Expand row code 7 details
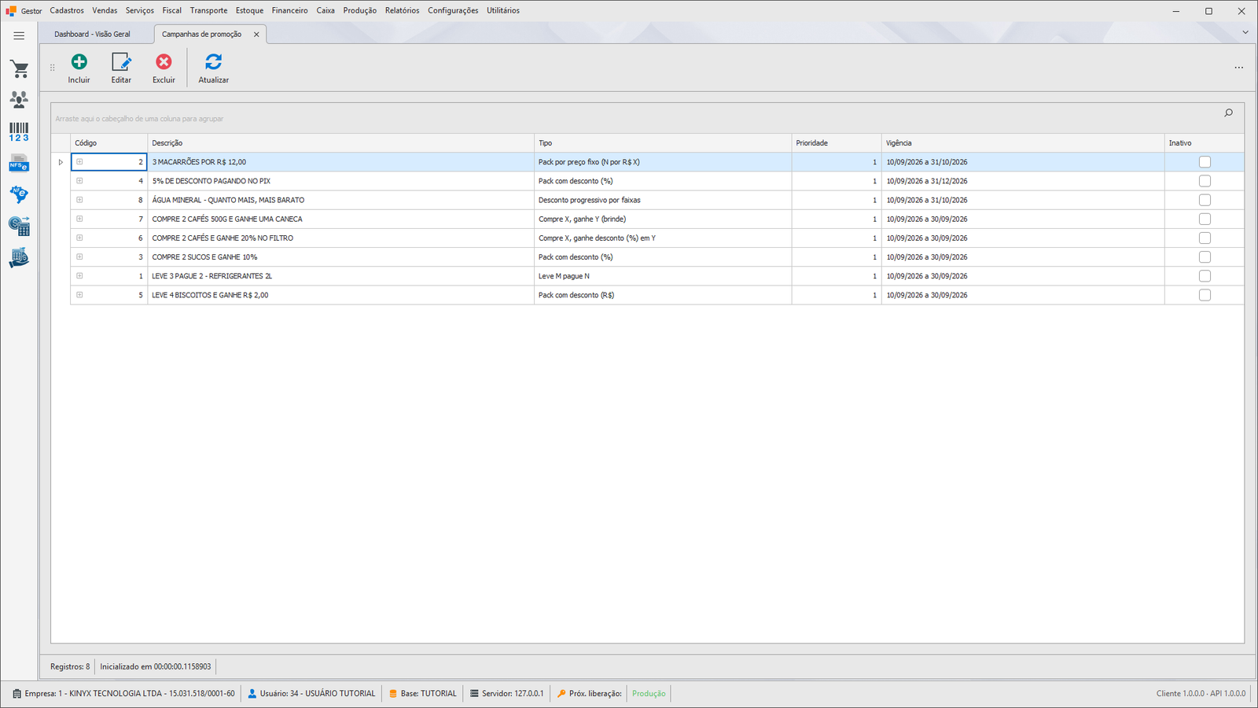 (79, 219)
